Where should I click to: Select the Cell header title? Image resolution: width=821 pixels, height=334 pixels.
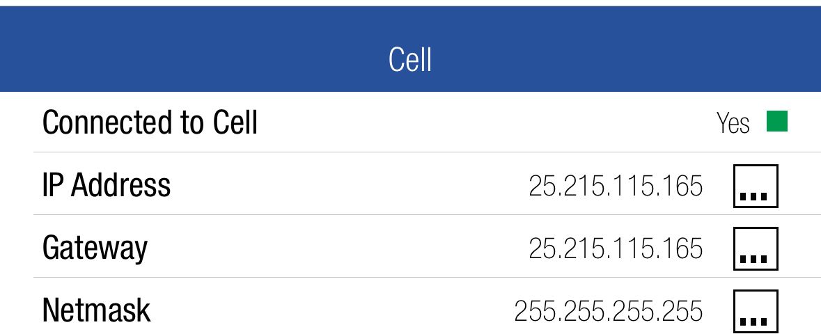(x=410, y=61)
